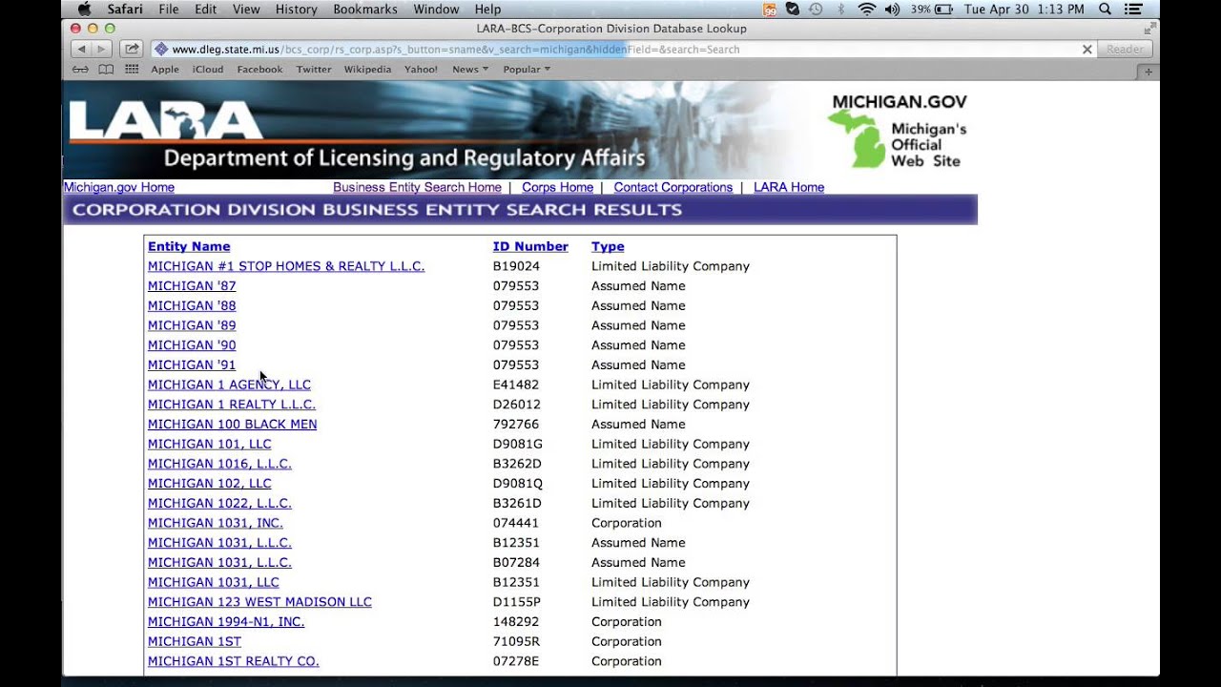Screen dimensions: 1221x687
Task: Open the Bookmarks menu
Action: point(365,10)
